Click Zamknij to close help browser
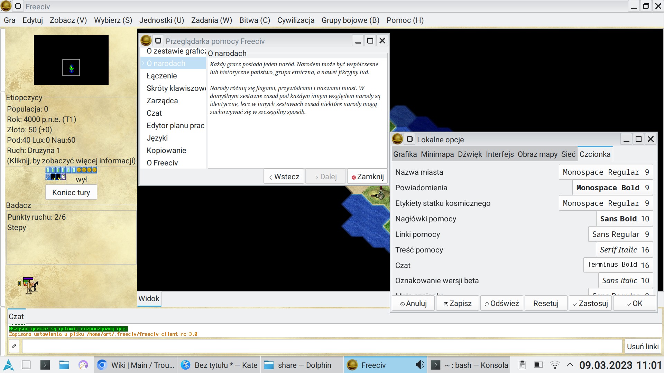Viewport: 664px width, 373px height. pyautogui.click(x=367, y=176)
